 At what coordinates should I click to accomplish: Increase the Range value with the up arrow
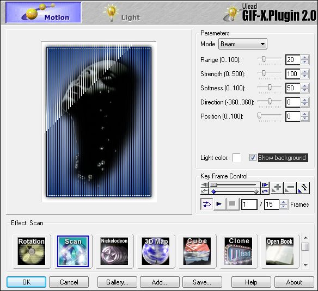tap(305, 57)
